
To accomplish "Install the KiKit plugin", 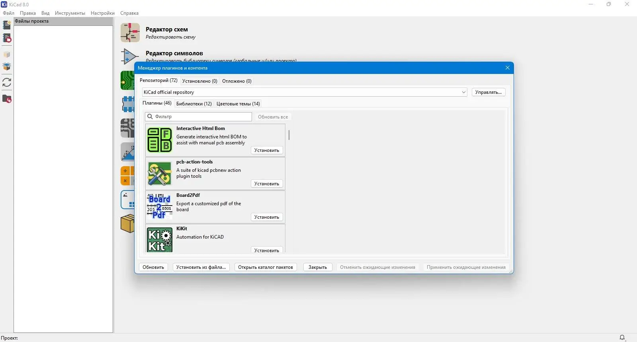I will click(x=267, y=250).
